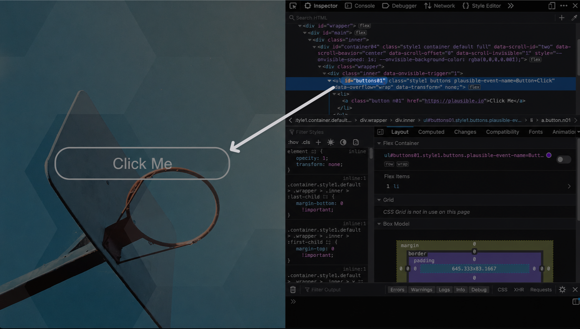The width and height of the screenshot is (580, 329).
Task: Click the purple flexbox overlay color swatch
Action: click(549, 155)
